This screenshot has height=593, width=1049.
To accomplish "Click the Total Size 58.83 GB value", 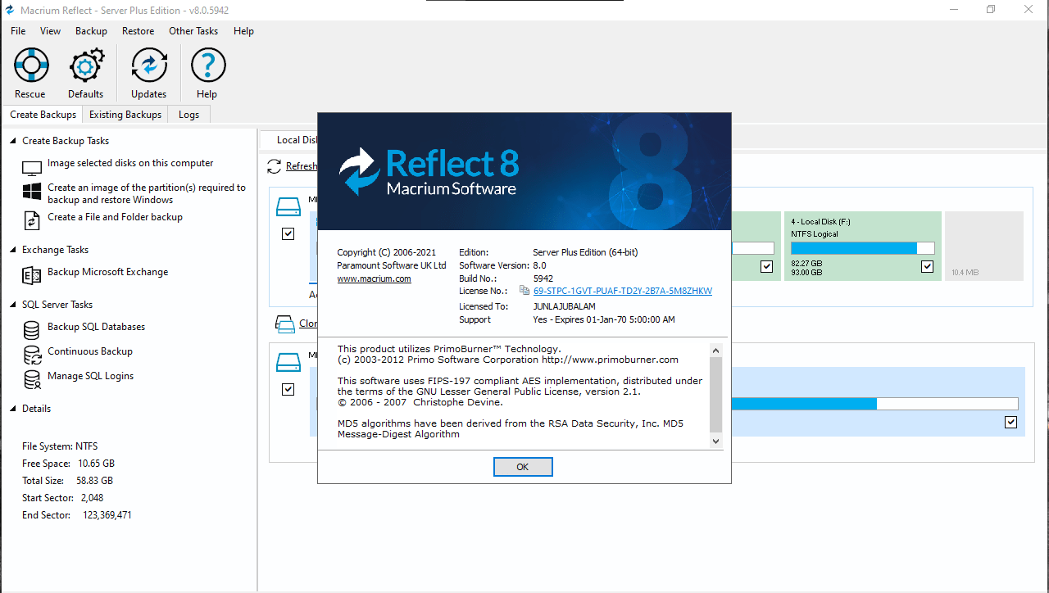I will tap(94, 481).
